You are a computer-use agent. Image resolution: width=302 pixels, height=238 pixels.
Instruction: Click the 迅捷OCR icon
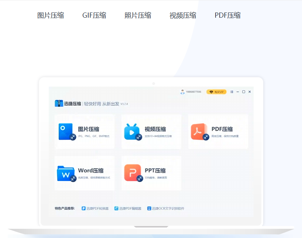point(149,209)
